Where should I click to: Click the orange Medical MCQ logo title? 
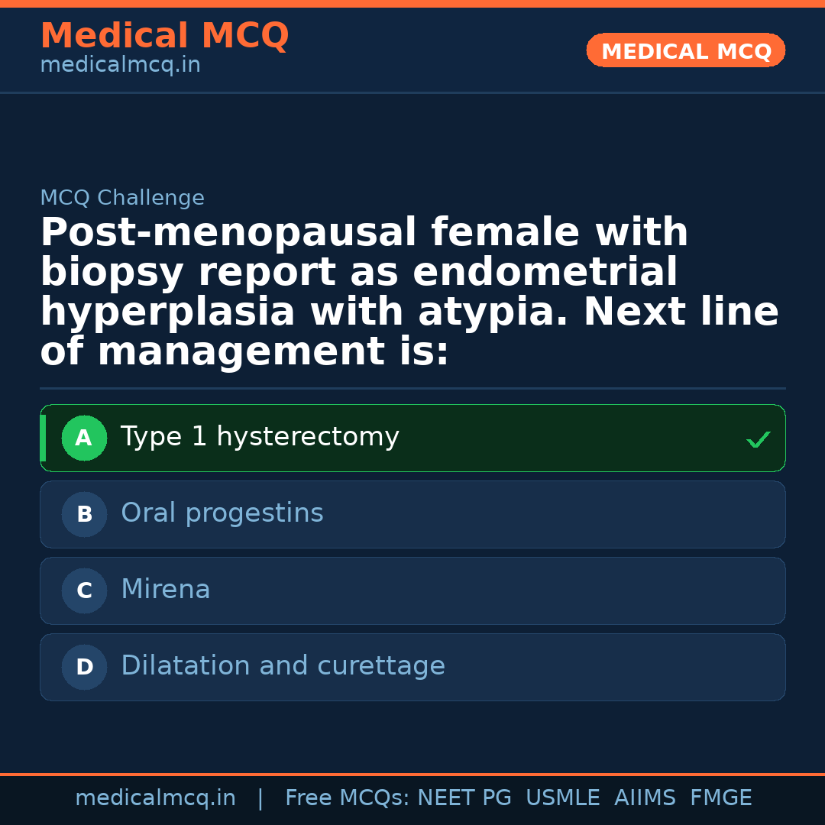tap(164, 36)
